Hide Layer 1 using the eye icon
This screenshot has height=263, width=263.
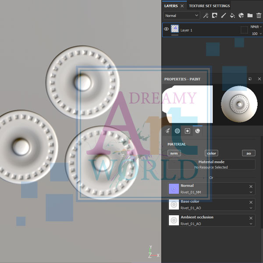click(166, 29)
